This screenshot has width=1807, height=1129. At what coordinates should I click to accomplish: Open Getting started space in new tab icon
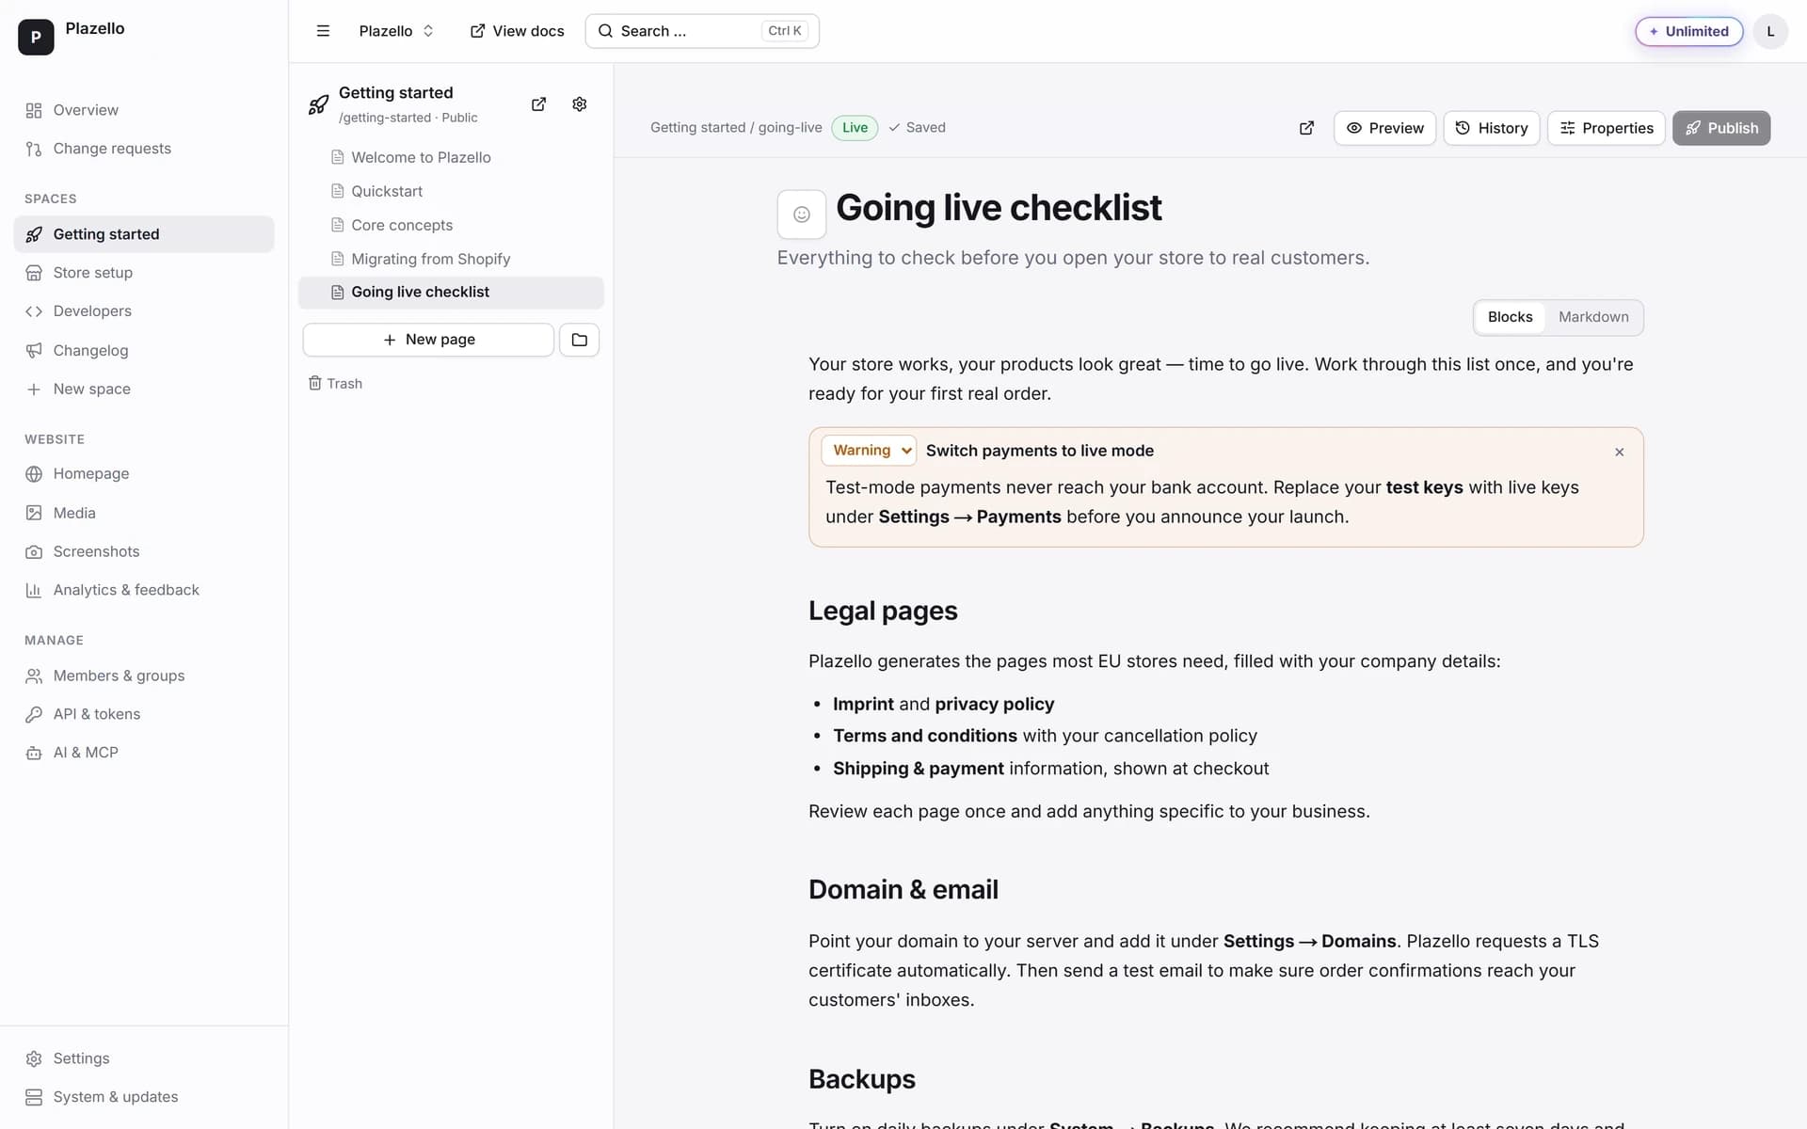click(x=538, y=104)
